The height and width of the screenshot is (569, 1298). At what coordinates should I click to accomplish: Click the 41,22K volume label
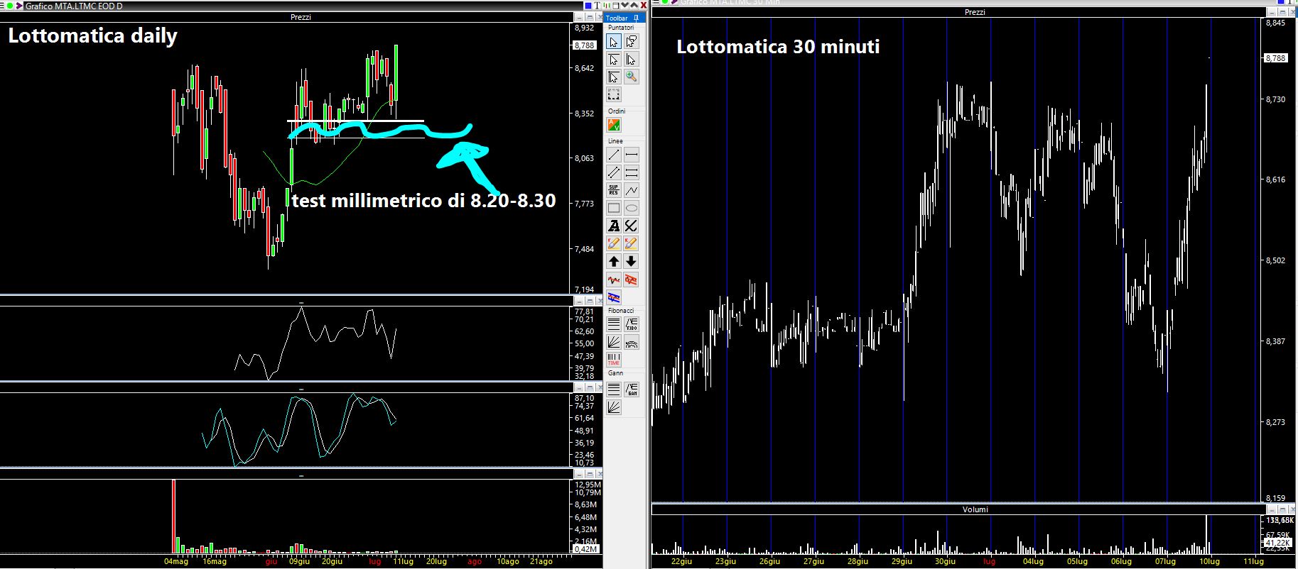point(1277,543)
